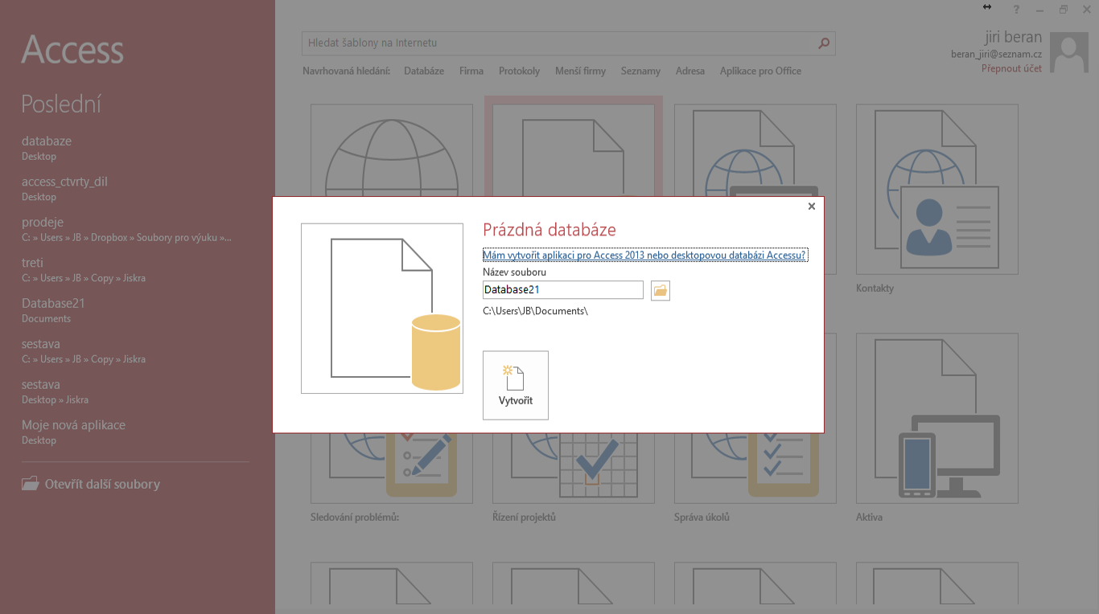Viewport: 1099px width, 614px height.
Task: Click the blank database preview image in dialog
Action: click(x=382, y=309)
